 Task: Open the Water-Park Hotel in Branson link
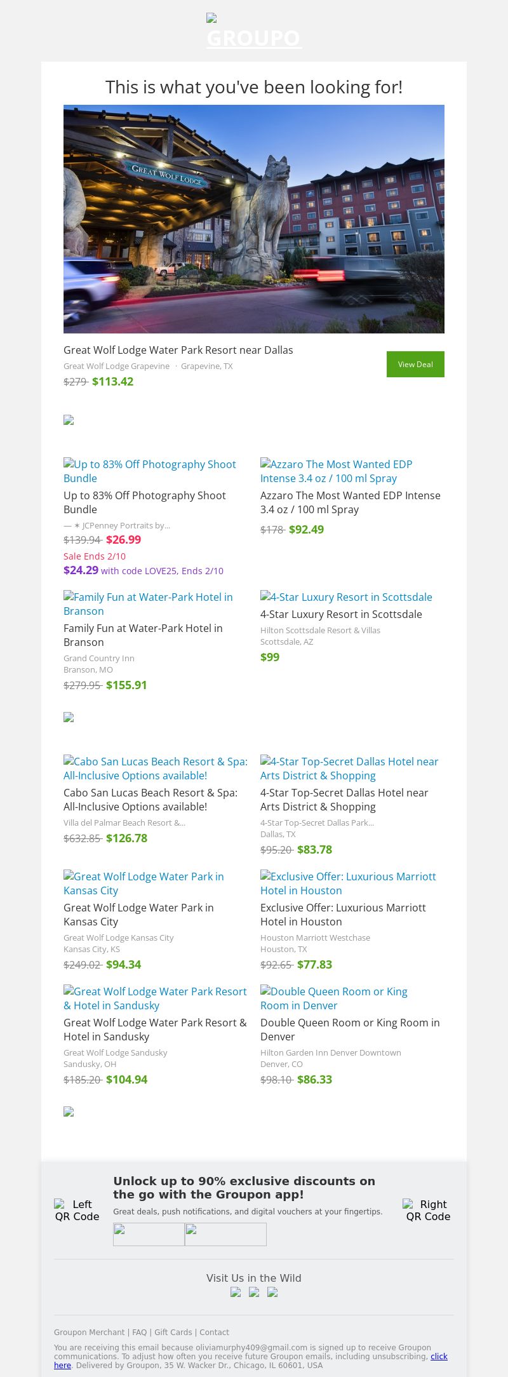point(148,604)
